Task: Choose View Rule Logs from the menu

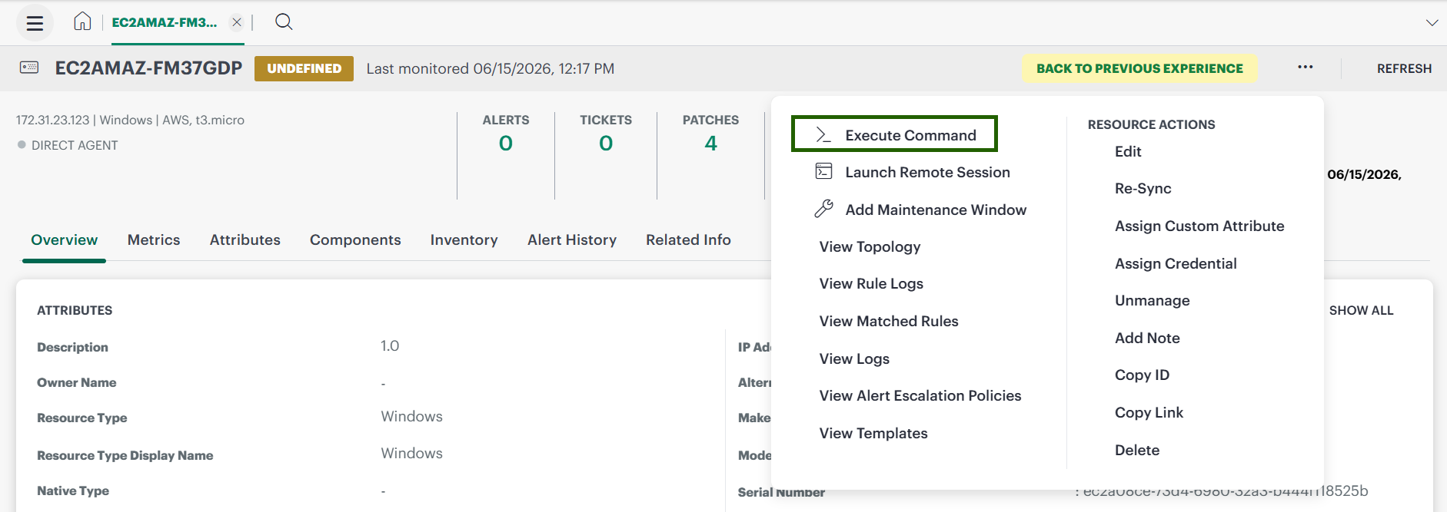Action: click(x=871, y=283)
